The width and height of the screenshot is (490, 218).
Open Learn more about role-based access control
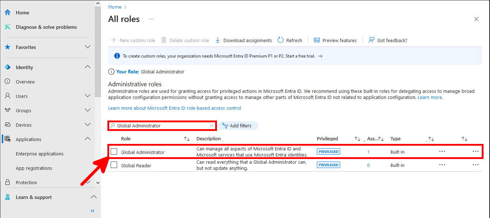(x=175, y=108)
